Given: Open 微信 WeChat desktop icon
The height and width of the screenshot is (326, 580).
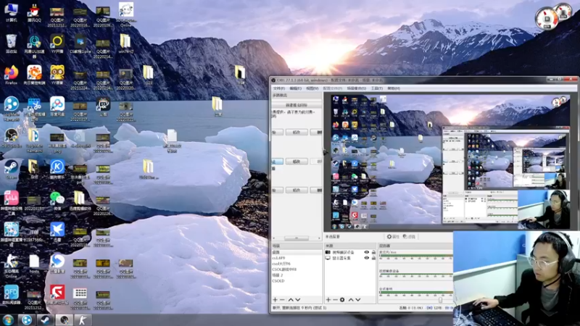Looking at the screenshot, I should point(57,201).
